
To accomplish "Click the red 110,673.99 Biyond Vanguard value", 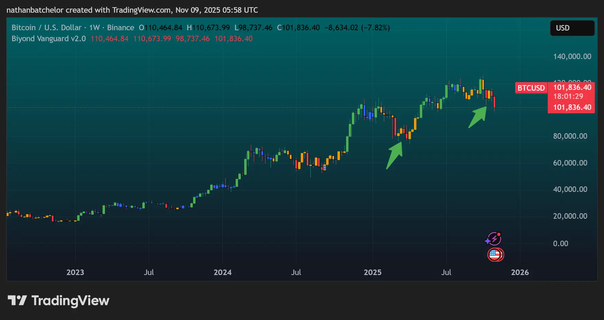I will 152,39.
